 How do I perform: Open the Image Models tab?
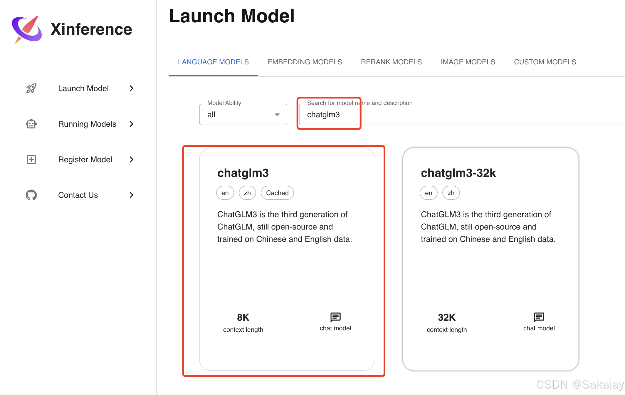coord(468,62)
